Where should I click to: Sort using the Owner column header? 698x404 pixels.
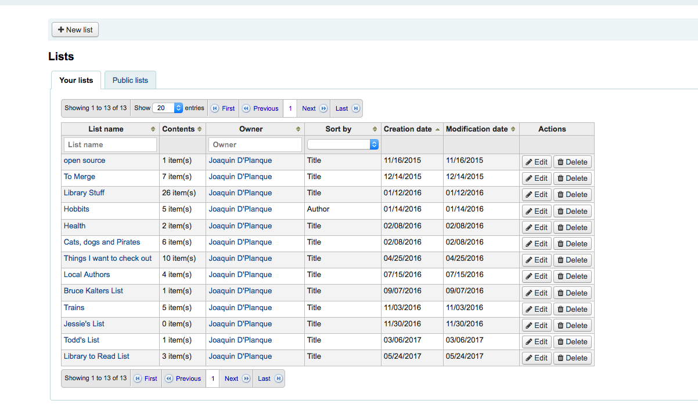point(251,129)
